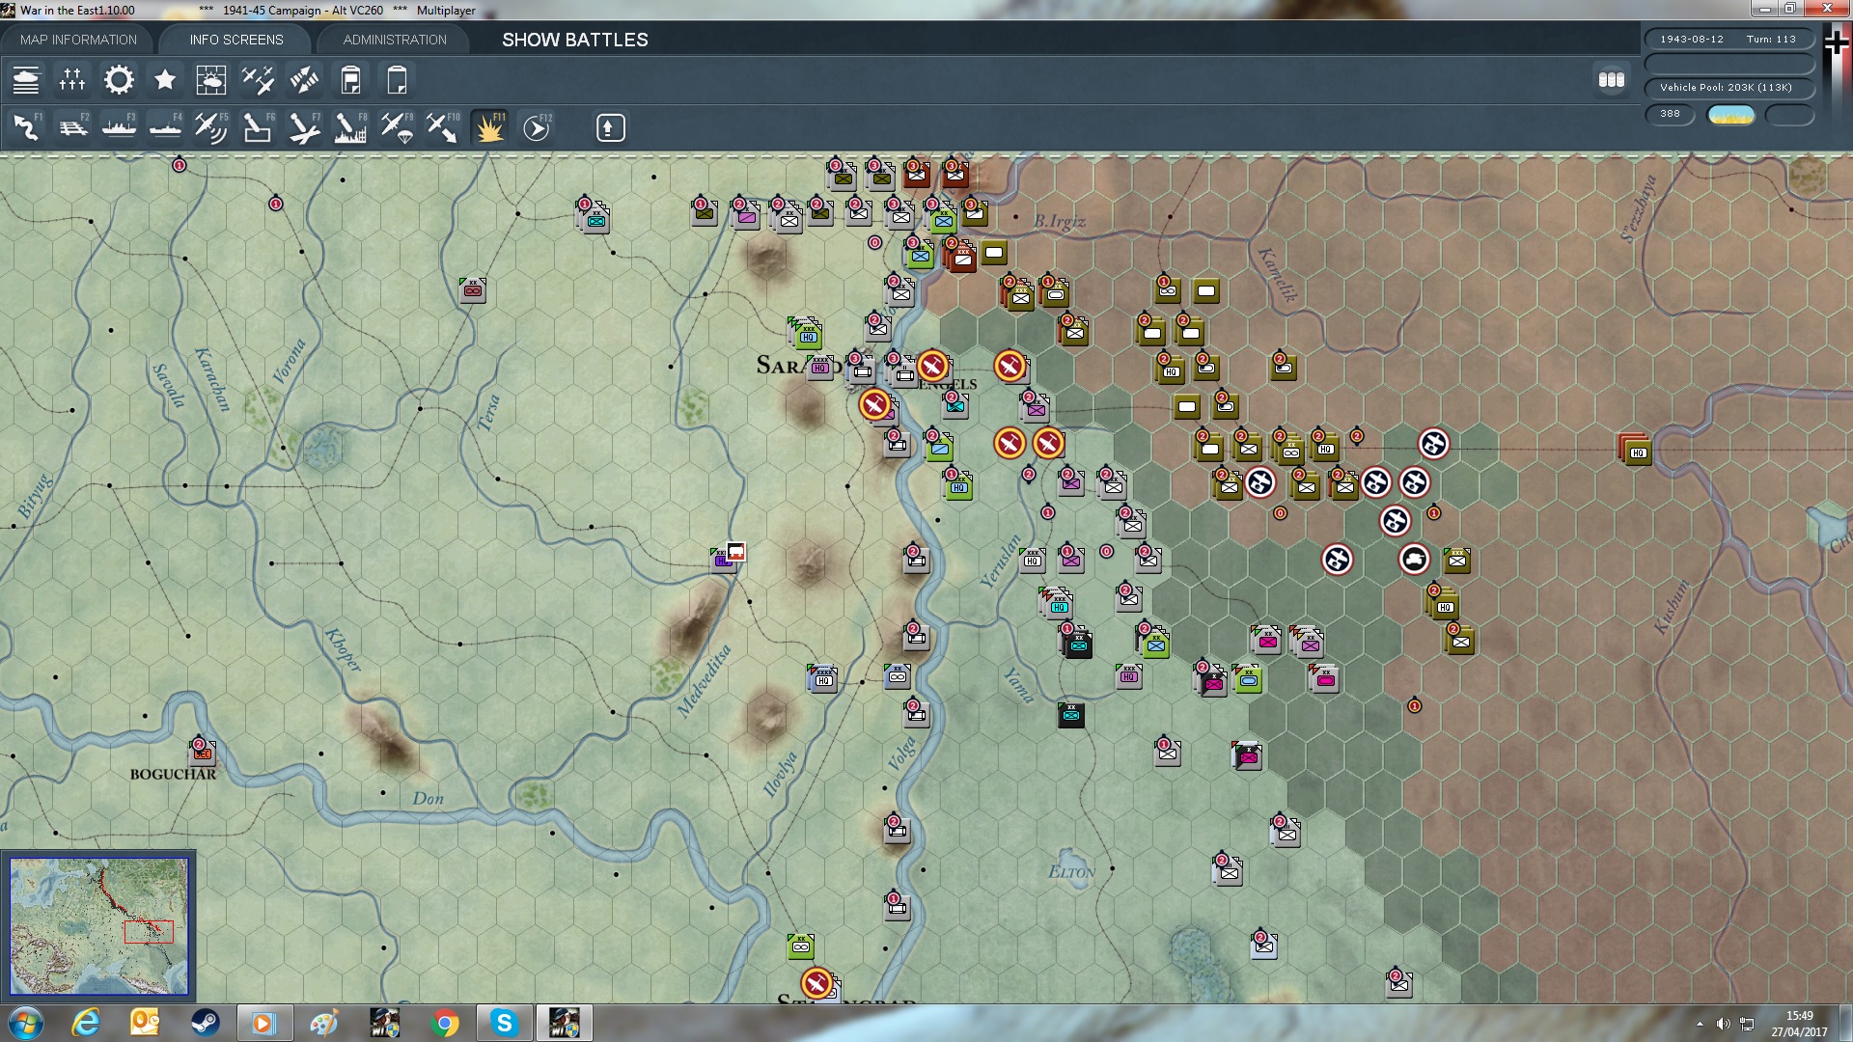
Task: Switch to INFO SCREENS tab
Action: point(236,40)
